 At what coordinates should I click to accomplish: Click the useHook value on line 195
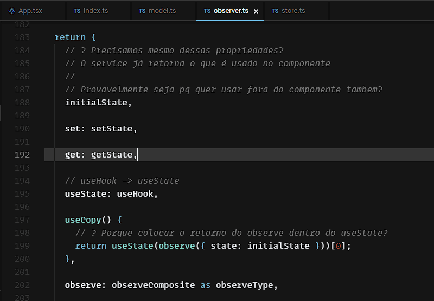135,194
